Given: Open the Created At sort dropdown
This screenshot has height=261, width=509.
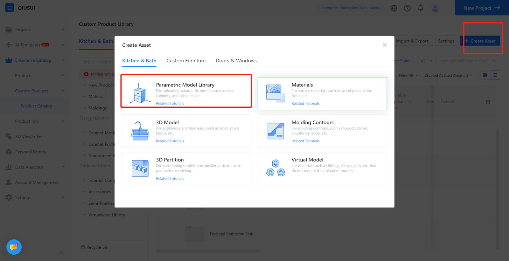Looking at the screenshot, I should coord(448,76).
